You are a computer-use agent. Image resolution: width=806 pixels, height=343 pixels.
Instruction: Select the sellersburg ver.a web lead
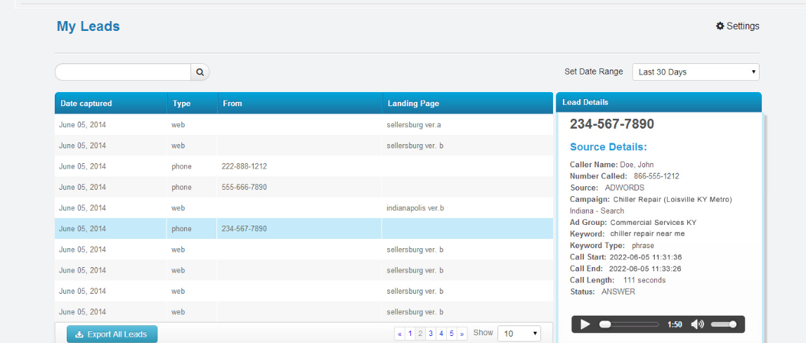point(304,124)
